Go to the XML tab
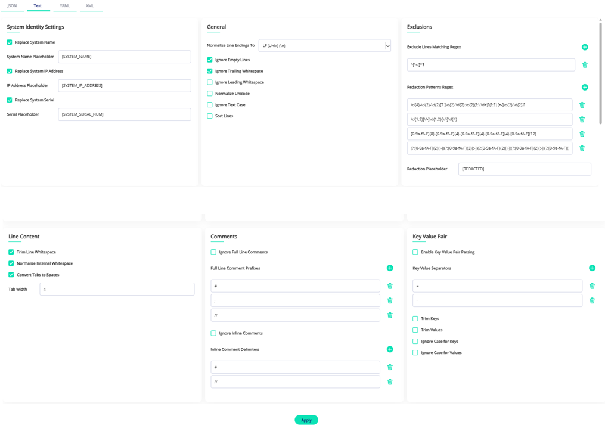The image size is (605, 425). click(90, 6)
